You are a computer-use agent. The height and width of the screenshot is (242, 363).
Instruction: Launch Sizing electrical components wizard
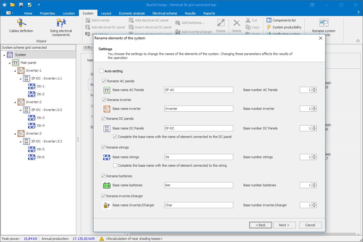click(61, 28)
